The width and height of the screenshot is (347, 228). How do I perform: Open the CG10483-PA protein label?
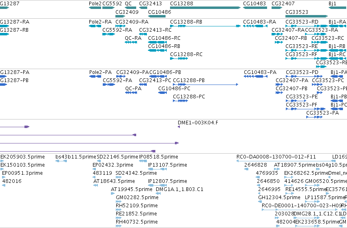[x=260, y=72]
